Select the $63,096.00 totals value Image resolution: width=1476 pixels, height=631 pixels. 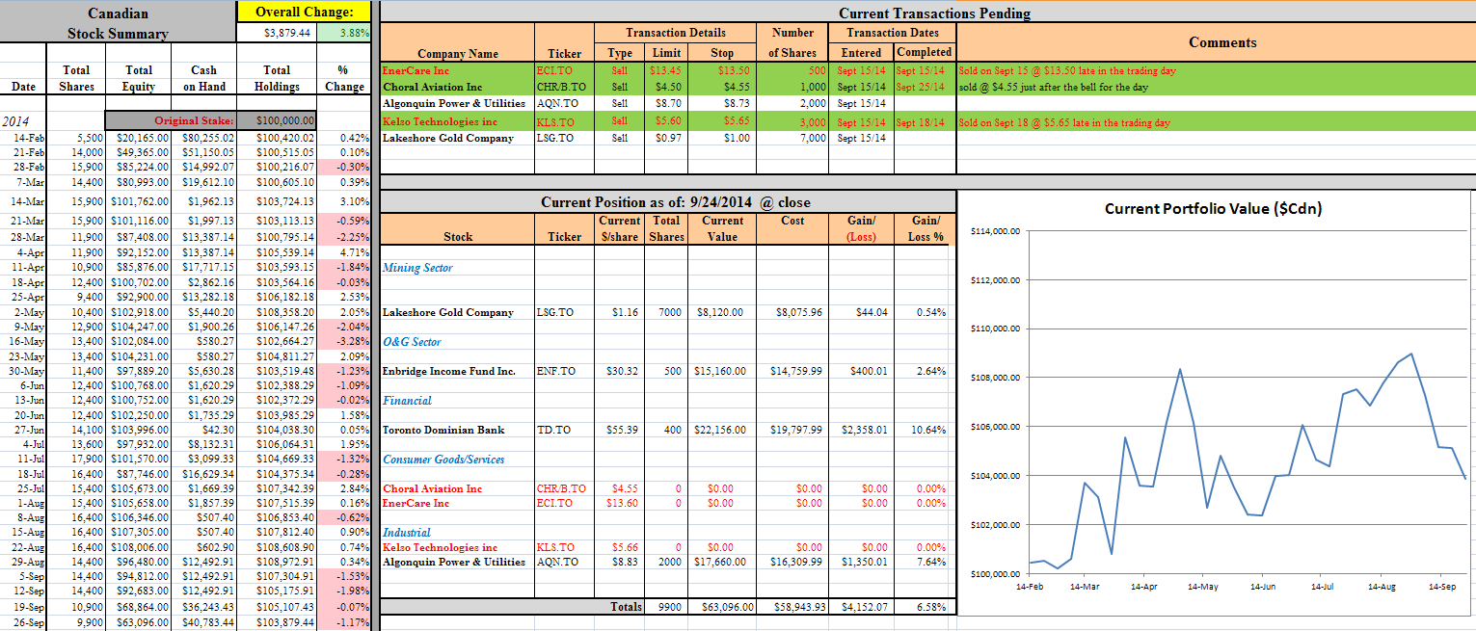[x=721, y=607]
